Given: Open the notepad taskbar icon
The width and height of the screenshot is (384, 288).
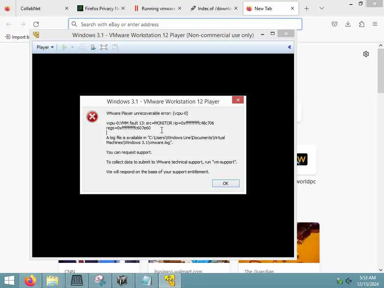Looking at the screenshot, I should pyautogui.click(x=146, y=280).
